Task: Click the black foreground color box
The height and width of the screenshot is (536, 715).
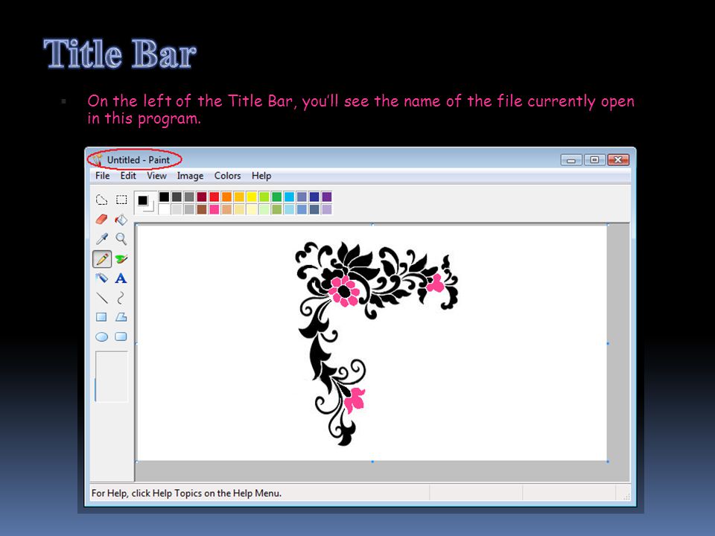Action: tap(143, 200)
